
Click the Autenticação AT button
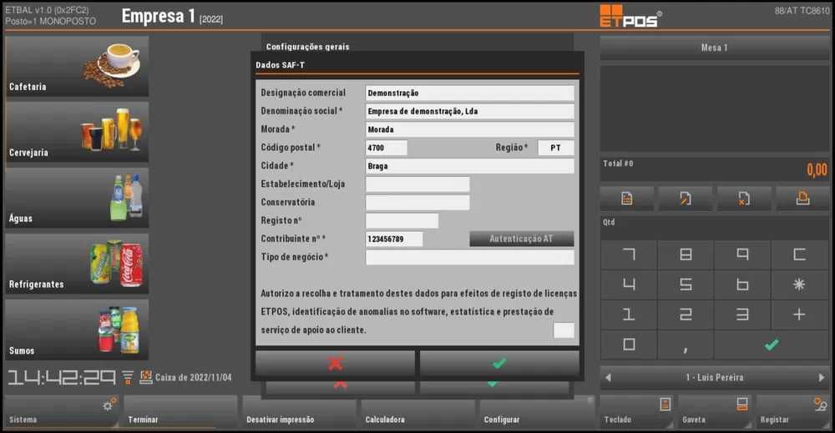point(521,239)
